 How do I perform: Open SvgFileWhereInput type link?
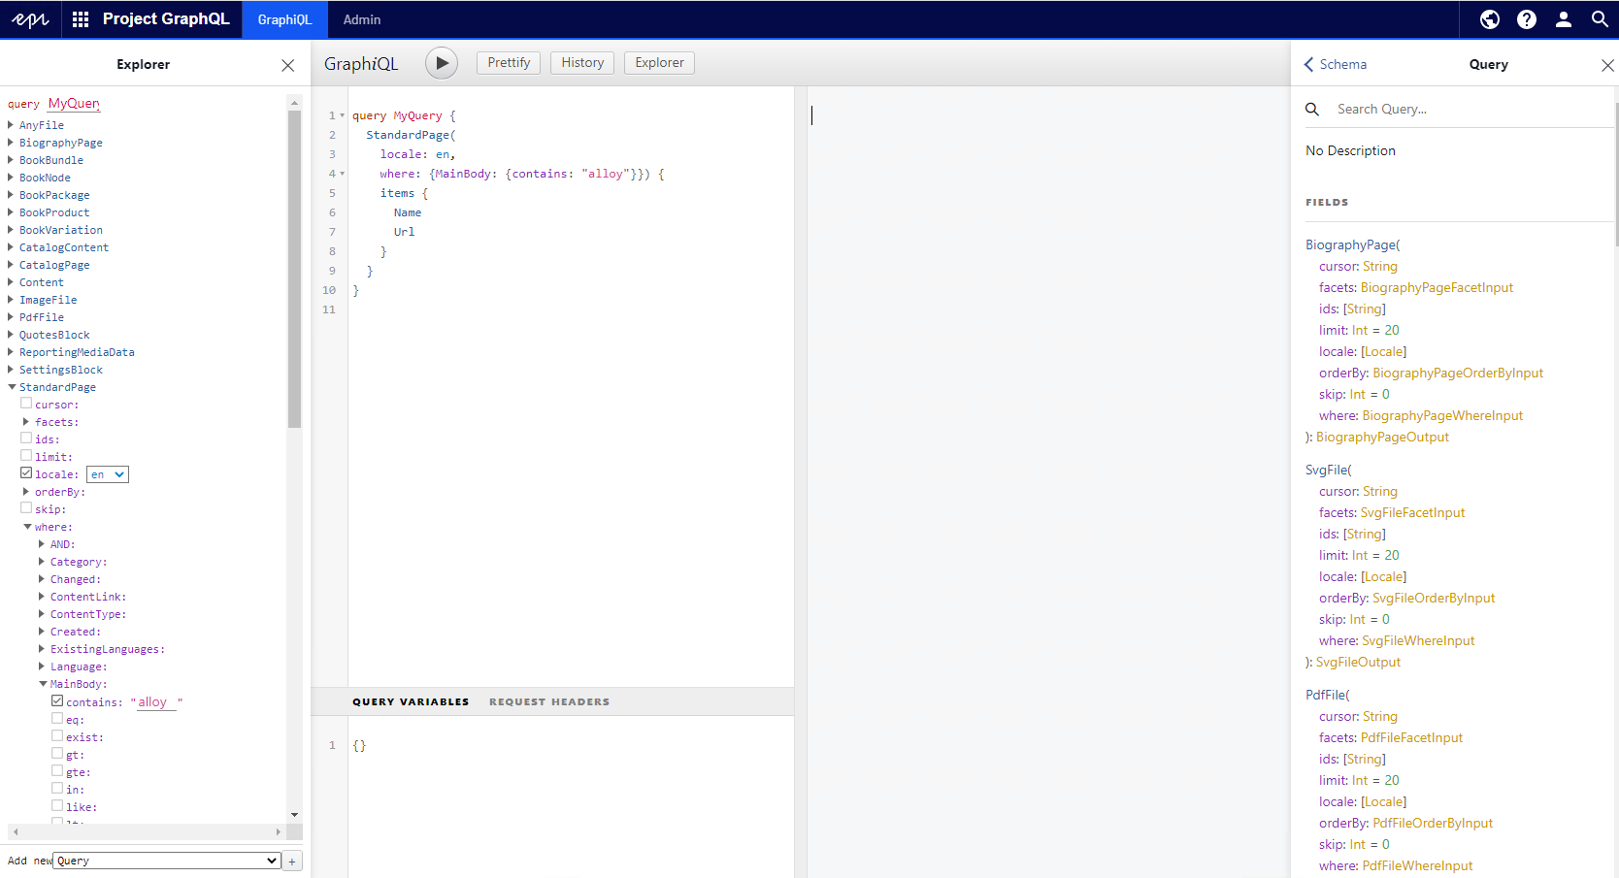(x=1418, y=640)
